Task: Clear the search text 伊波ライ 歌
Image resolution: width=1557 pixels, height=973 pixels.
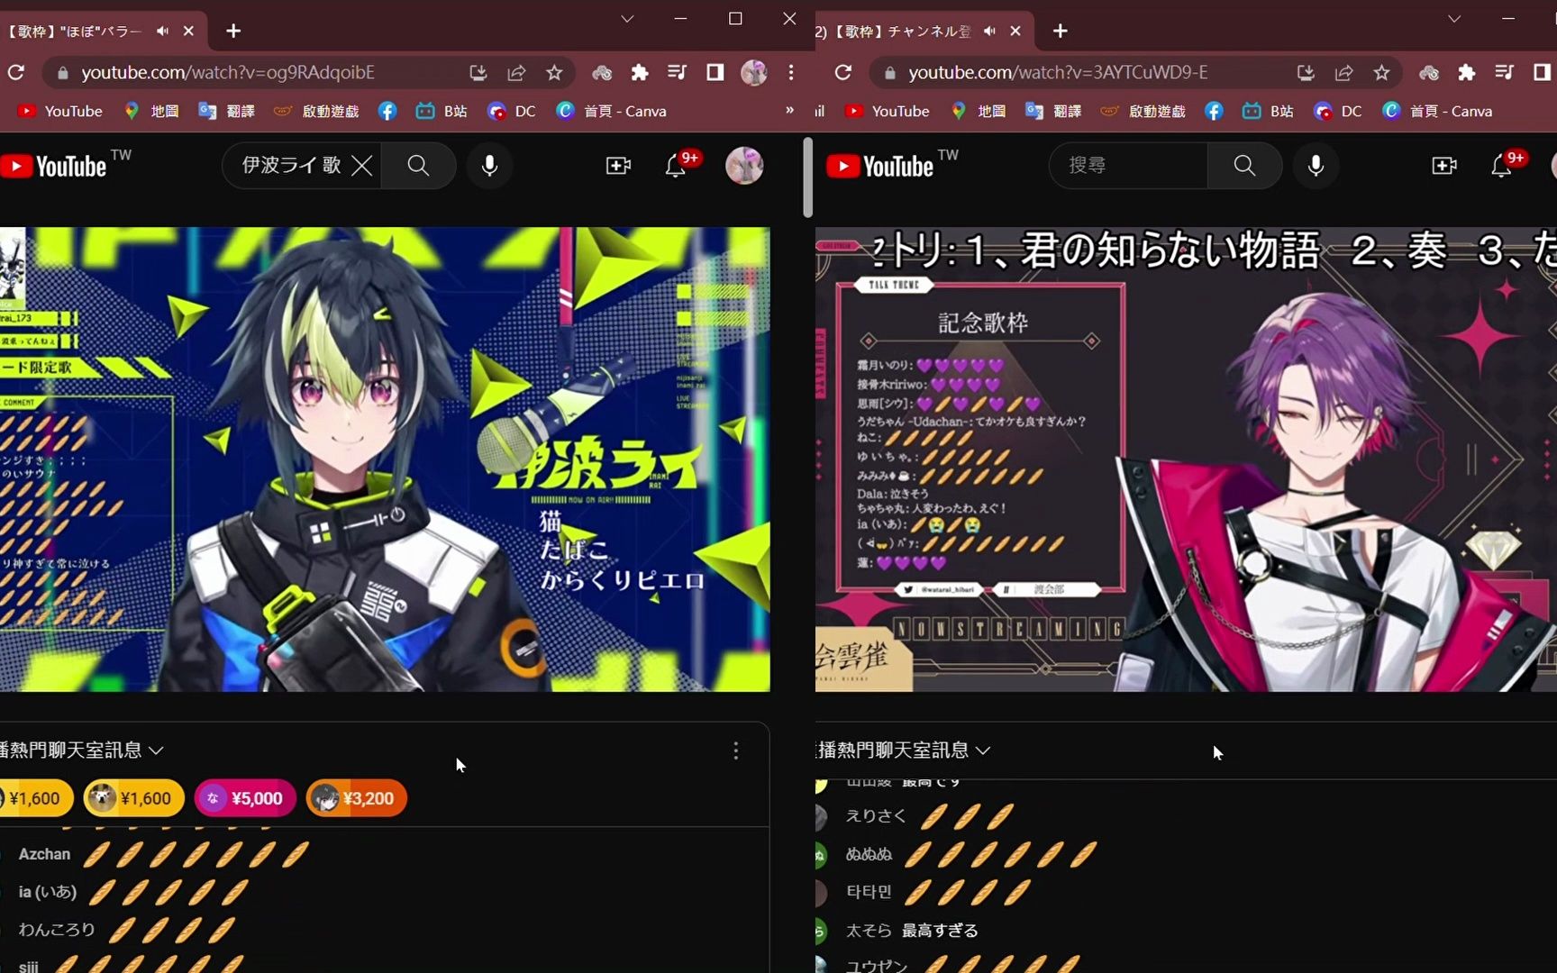Action: pyautogui.click(x=361, y=166)
